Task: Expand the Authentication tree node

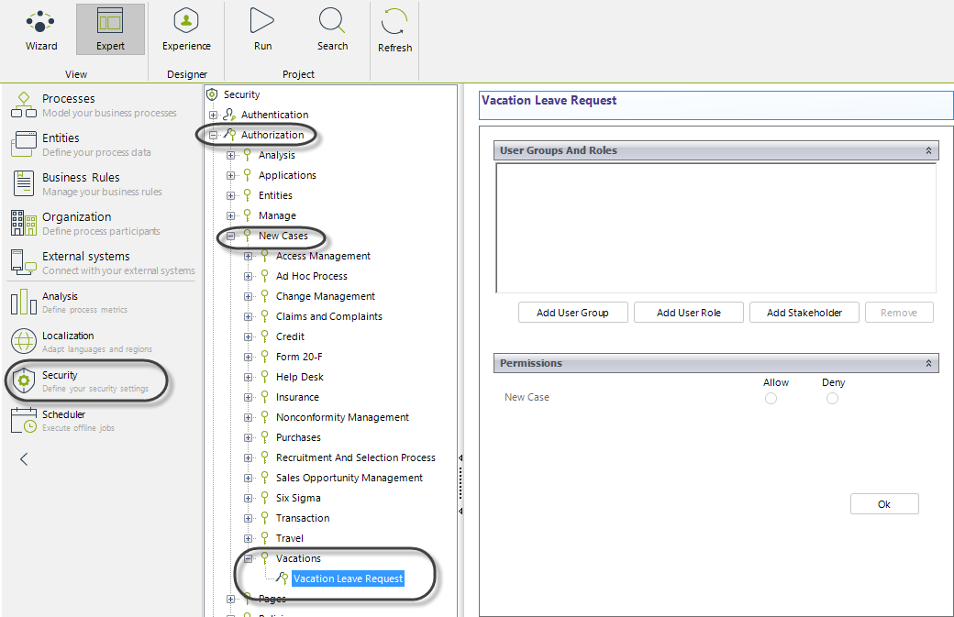Action: [214, 115]
